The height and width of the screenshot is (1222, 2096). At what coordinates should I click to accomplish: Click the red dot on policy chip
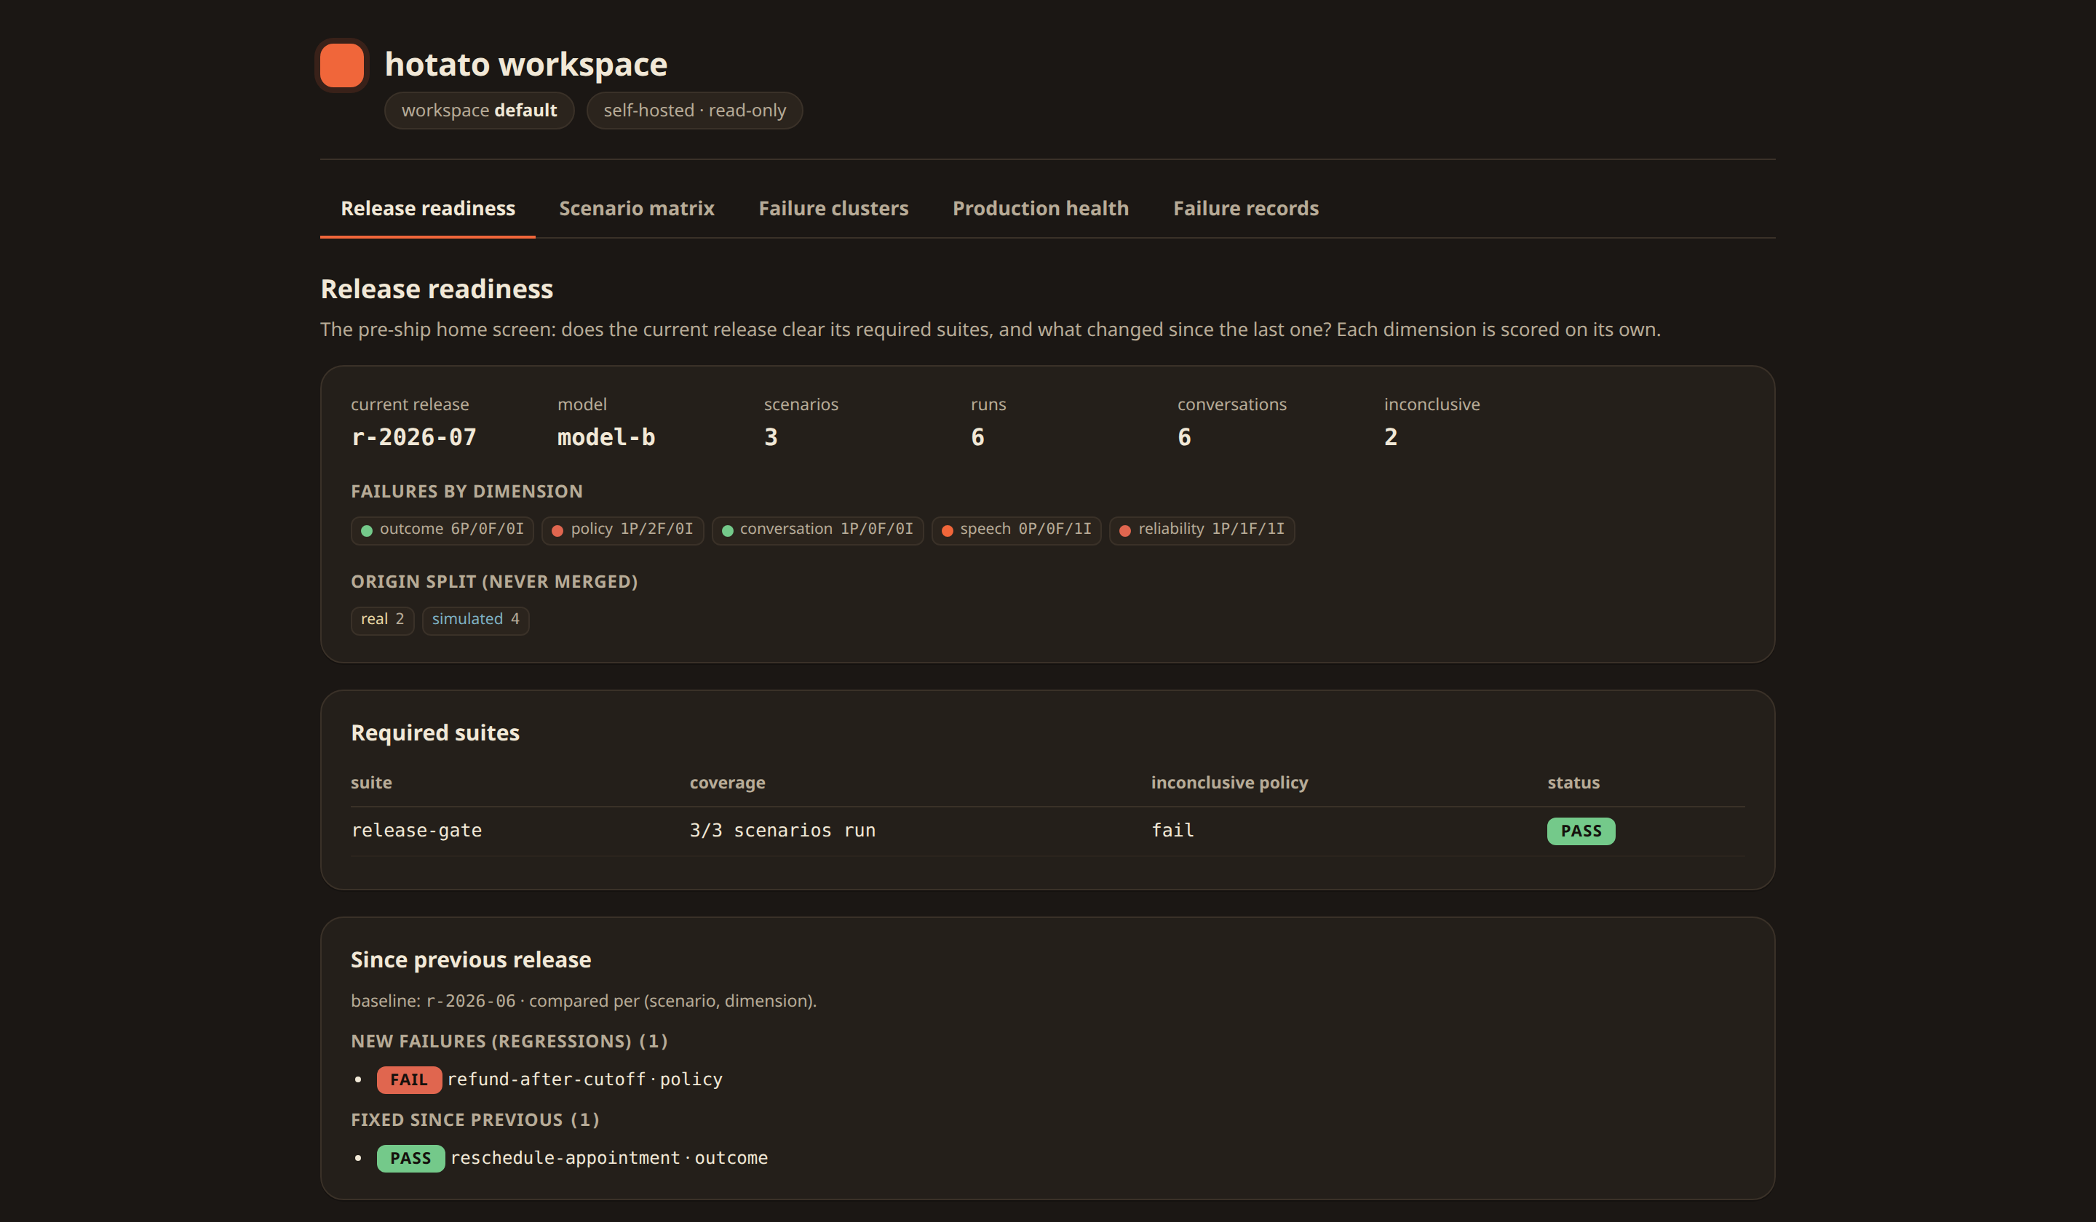coord(557,531)
